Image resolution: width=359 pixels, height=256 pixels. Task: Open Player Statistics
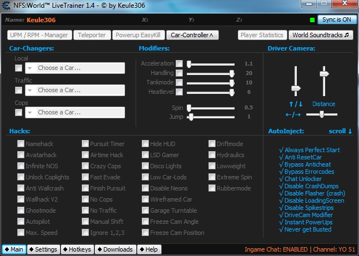coord(262,35)
